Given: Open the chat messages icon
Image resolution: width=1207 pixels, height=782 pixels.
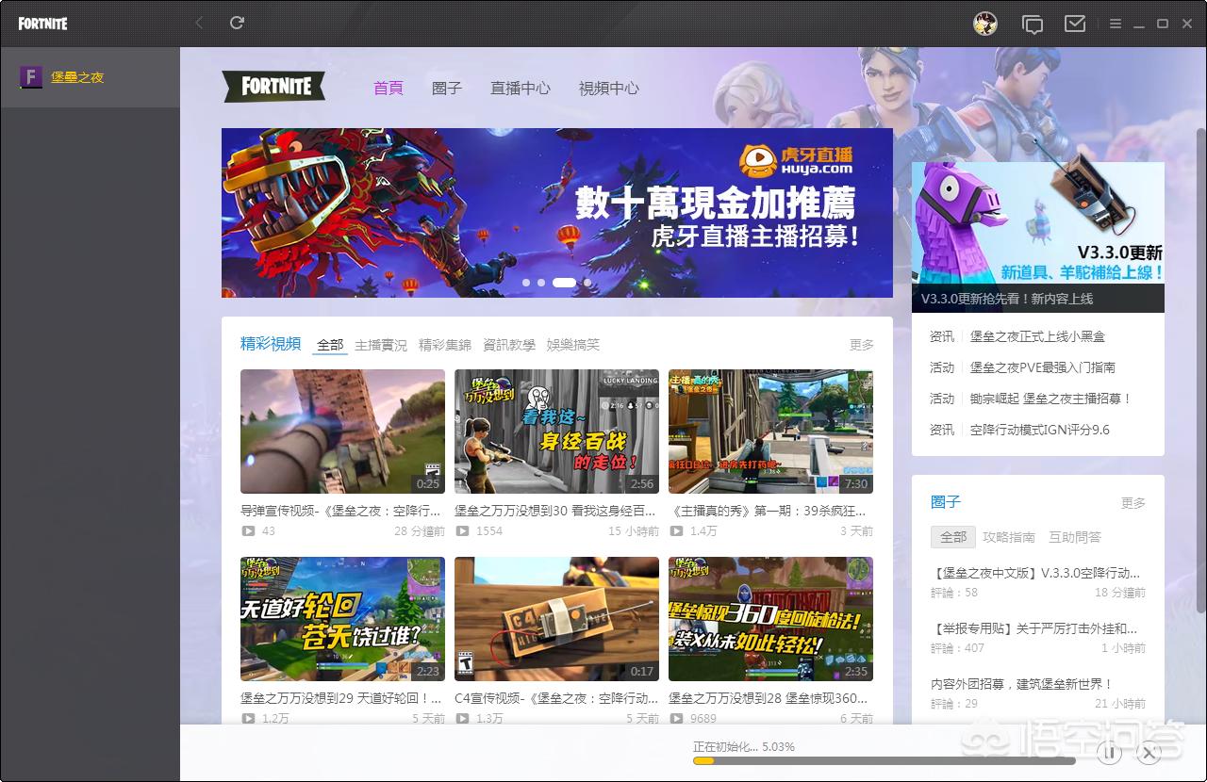Looking at the screenshot, I should click(1033, 24).
